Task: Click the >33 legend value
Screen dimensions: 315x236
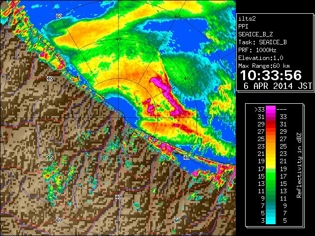Action: 259,110
